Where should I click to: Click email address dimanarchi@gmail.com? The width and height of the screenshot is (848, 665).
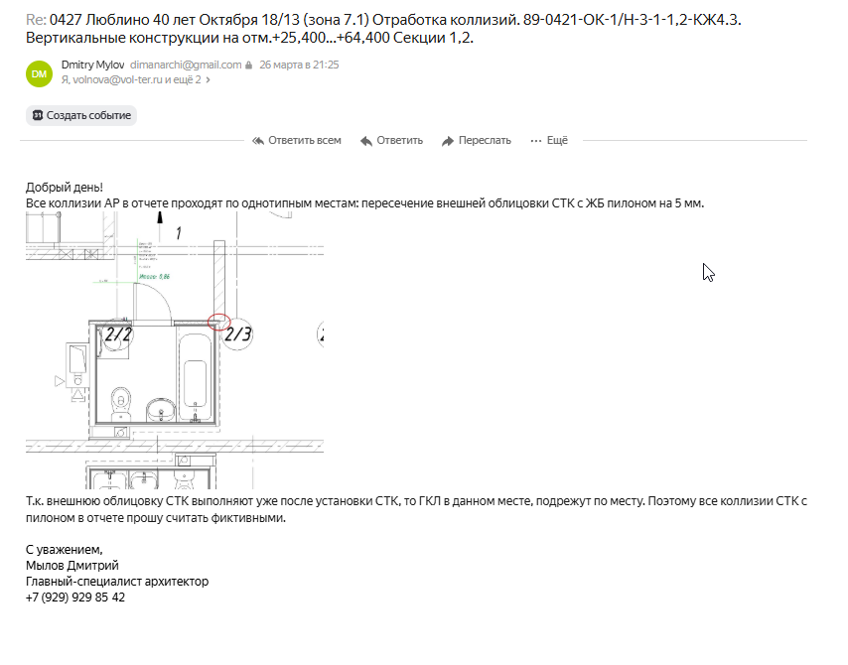(x=186, y=65)
